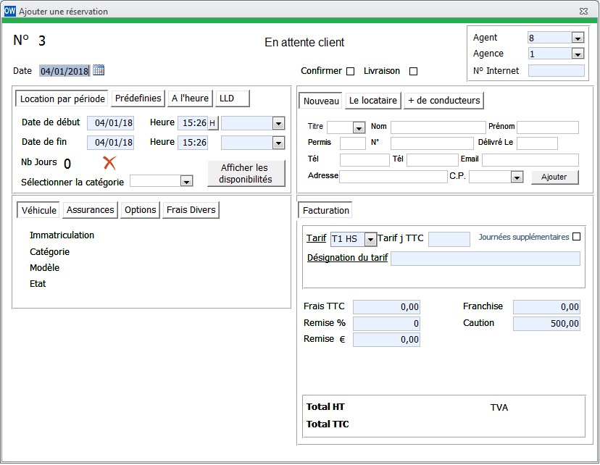
Task: Click the Franchise field
Action: coord(546,306)
